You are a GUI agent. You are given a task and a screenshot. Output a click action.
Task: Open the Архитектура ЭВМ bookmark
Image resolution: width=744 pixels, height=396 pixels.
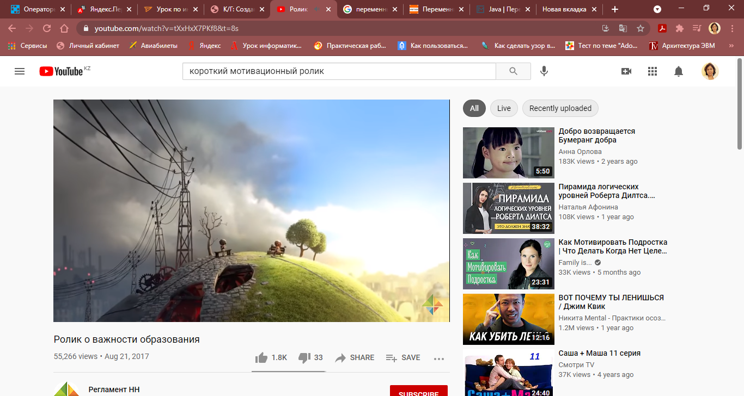682,46
